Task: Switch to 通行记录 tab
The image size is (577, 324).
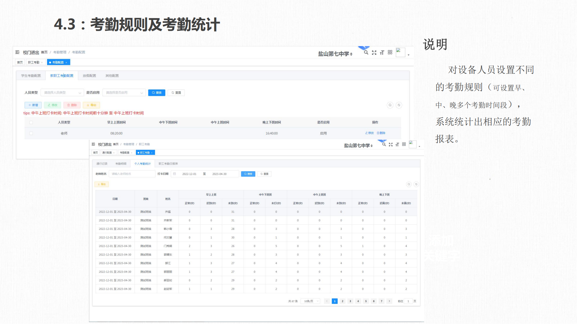Action: click(x=102, y=164)
